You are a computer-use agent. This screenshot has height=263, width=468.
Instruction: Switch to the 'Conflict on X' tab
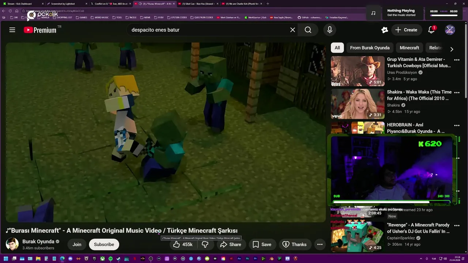[110, 4]
